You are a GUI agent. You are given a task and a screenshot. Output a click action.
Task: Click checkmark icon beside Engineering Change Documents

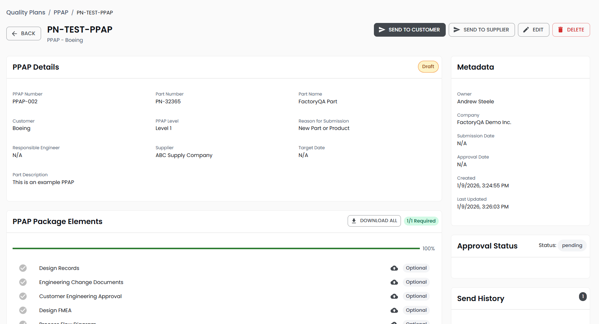tap(23, 282)
